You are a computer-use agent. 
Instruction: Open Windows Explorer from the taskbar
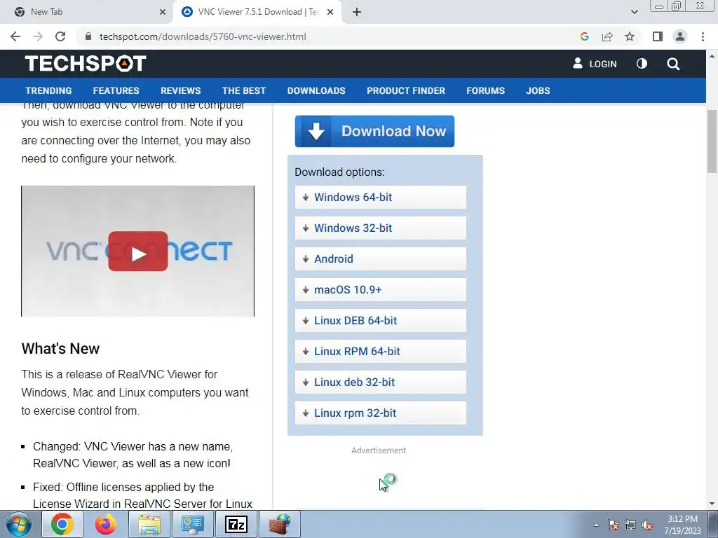[149, 524]
